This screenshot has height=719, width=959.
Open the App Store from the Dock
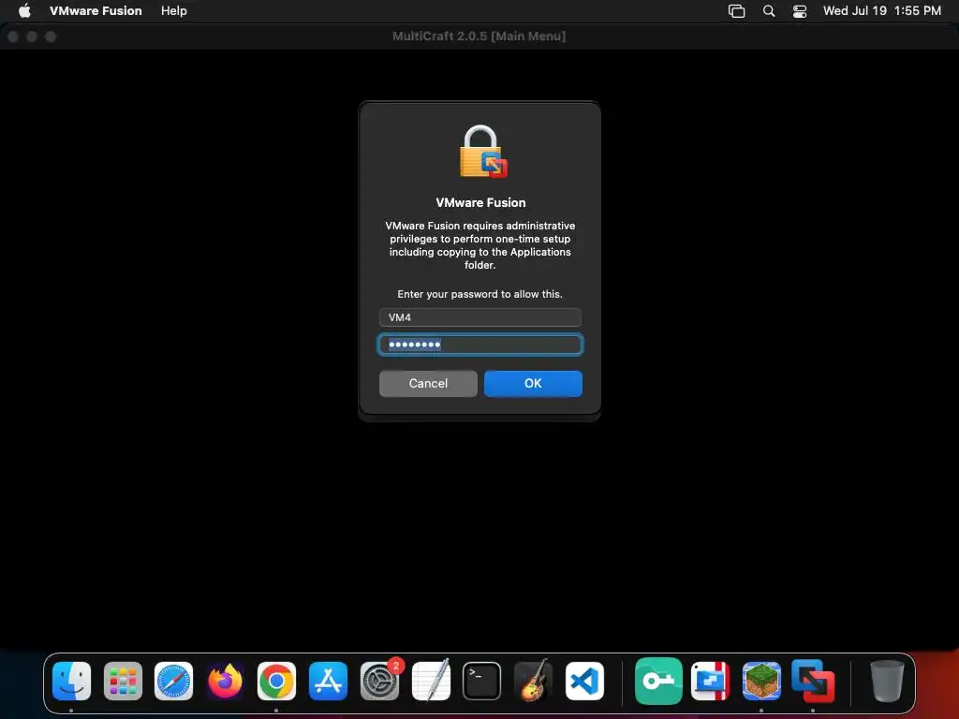(328, 682)
